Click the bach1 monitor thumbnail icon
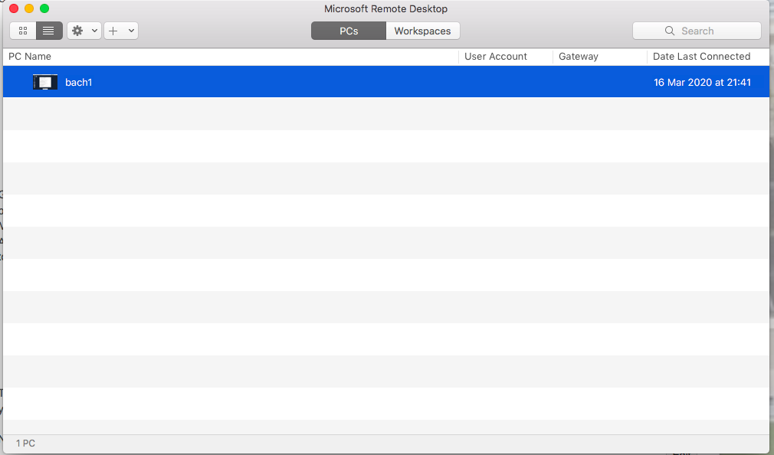This screenshot has height=455, width=774. 45,82
